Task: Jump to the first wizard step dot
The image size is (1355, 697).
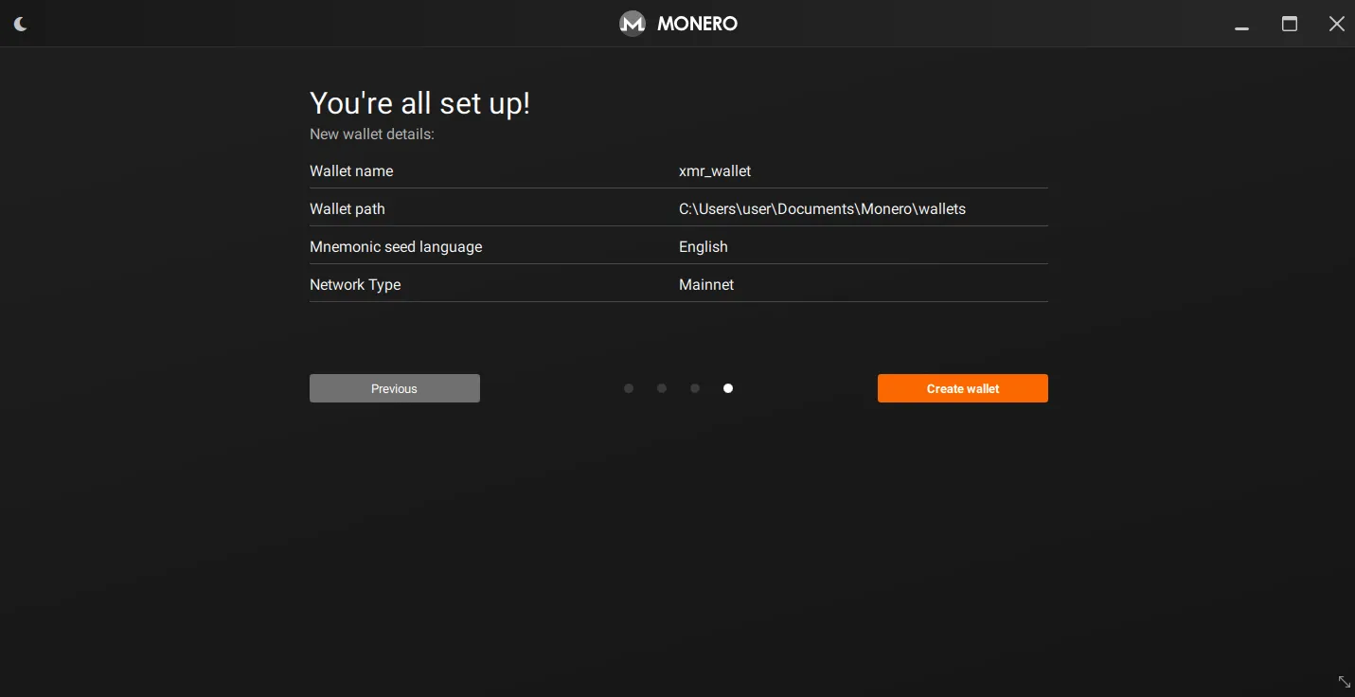Action: (x=629, y=388)
